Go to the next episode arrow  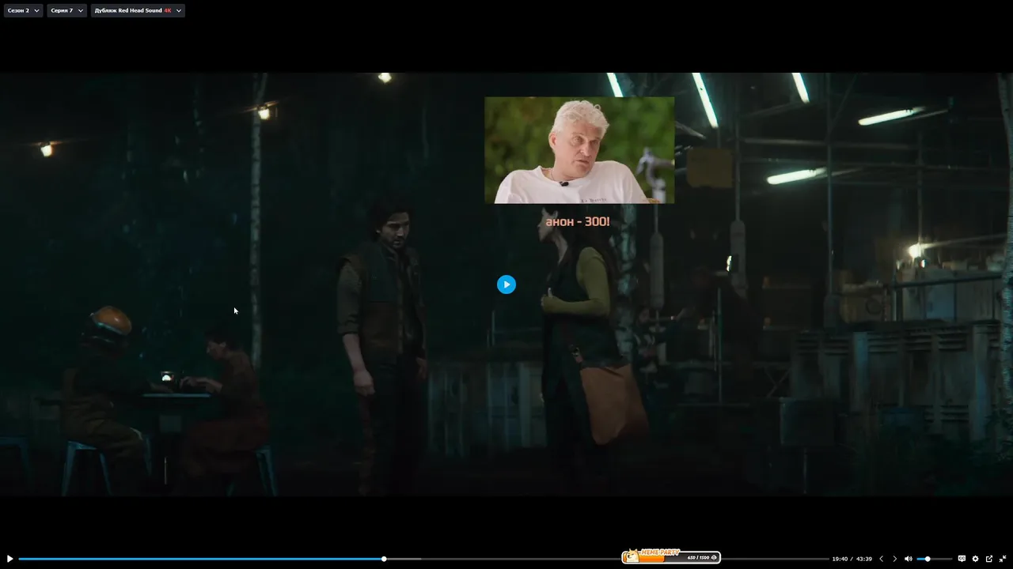tap(895, 559)
